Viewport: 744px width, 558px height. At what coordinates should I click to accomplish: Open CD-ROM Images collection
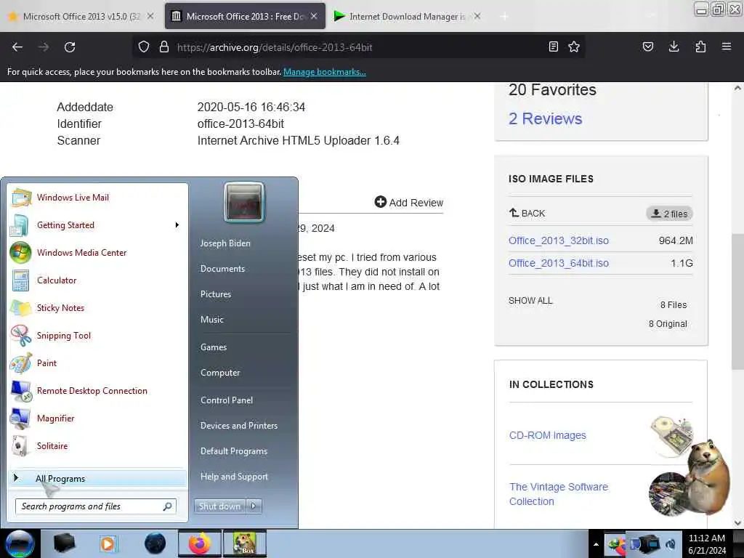click(548, 436)
